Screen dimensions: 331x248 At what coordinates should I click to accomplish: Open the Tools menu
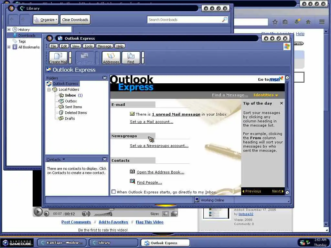click(x=89, y=46)
